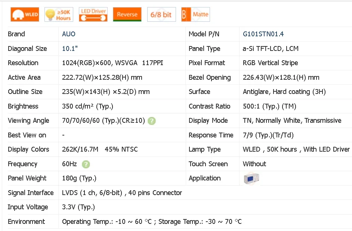The width and height of the screenshot is (352, 231).
Task: Open the AUO brand link
Action: click(69, 34)
